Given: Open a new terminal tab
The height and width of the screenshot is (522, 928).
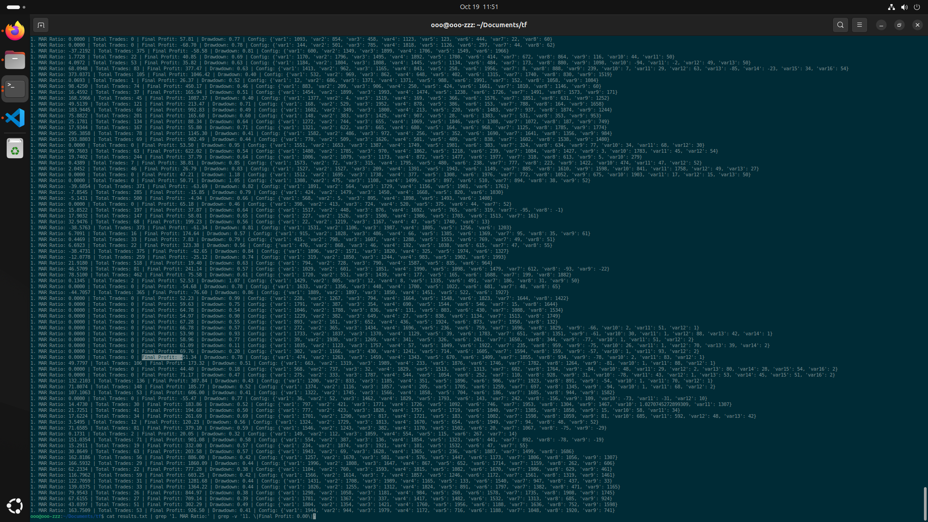Looking at the screenshot, I should [40, 25].
